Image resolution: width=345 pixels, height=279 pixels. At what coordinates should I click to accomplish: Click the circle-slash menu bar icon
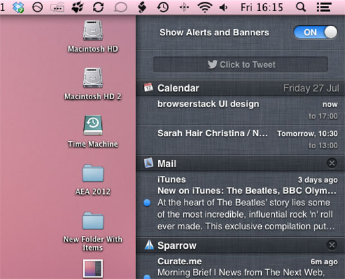(37, 7)
